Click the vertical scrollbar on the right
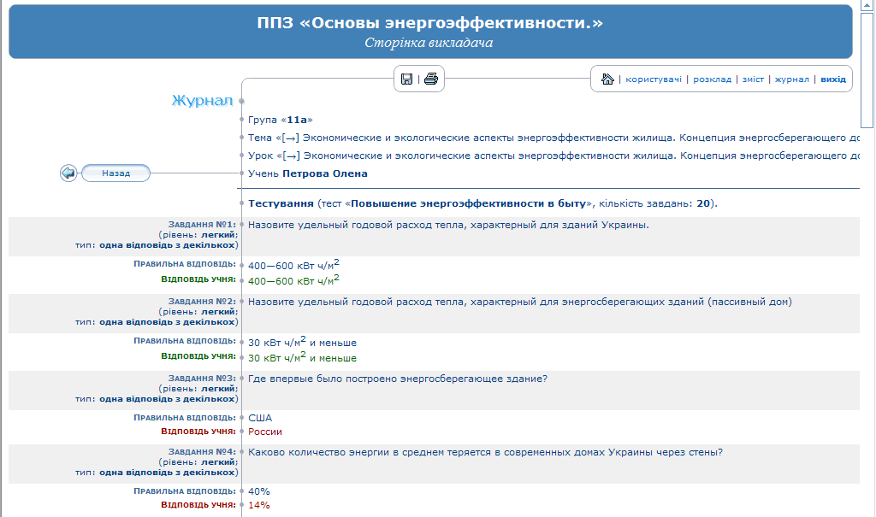The width and height of the screenshot is (876, 517). tap(868, 256)
